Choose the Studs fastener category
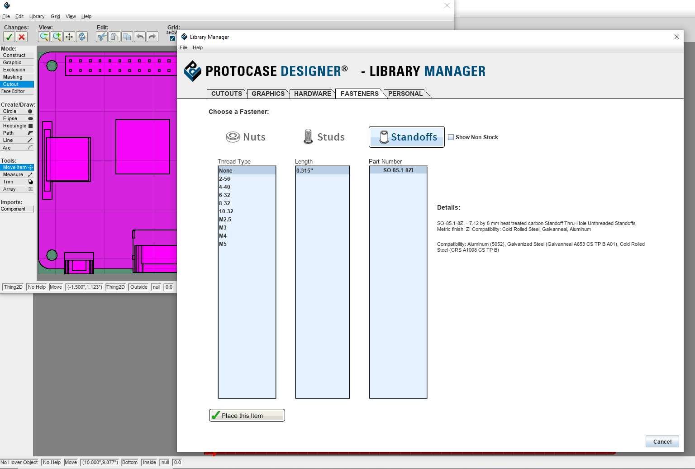 pos(324,137)
